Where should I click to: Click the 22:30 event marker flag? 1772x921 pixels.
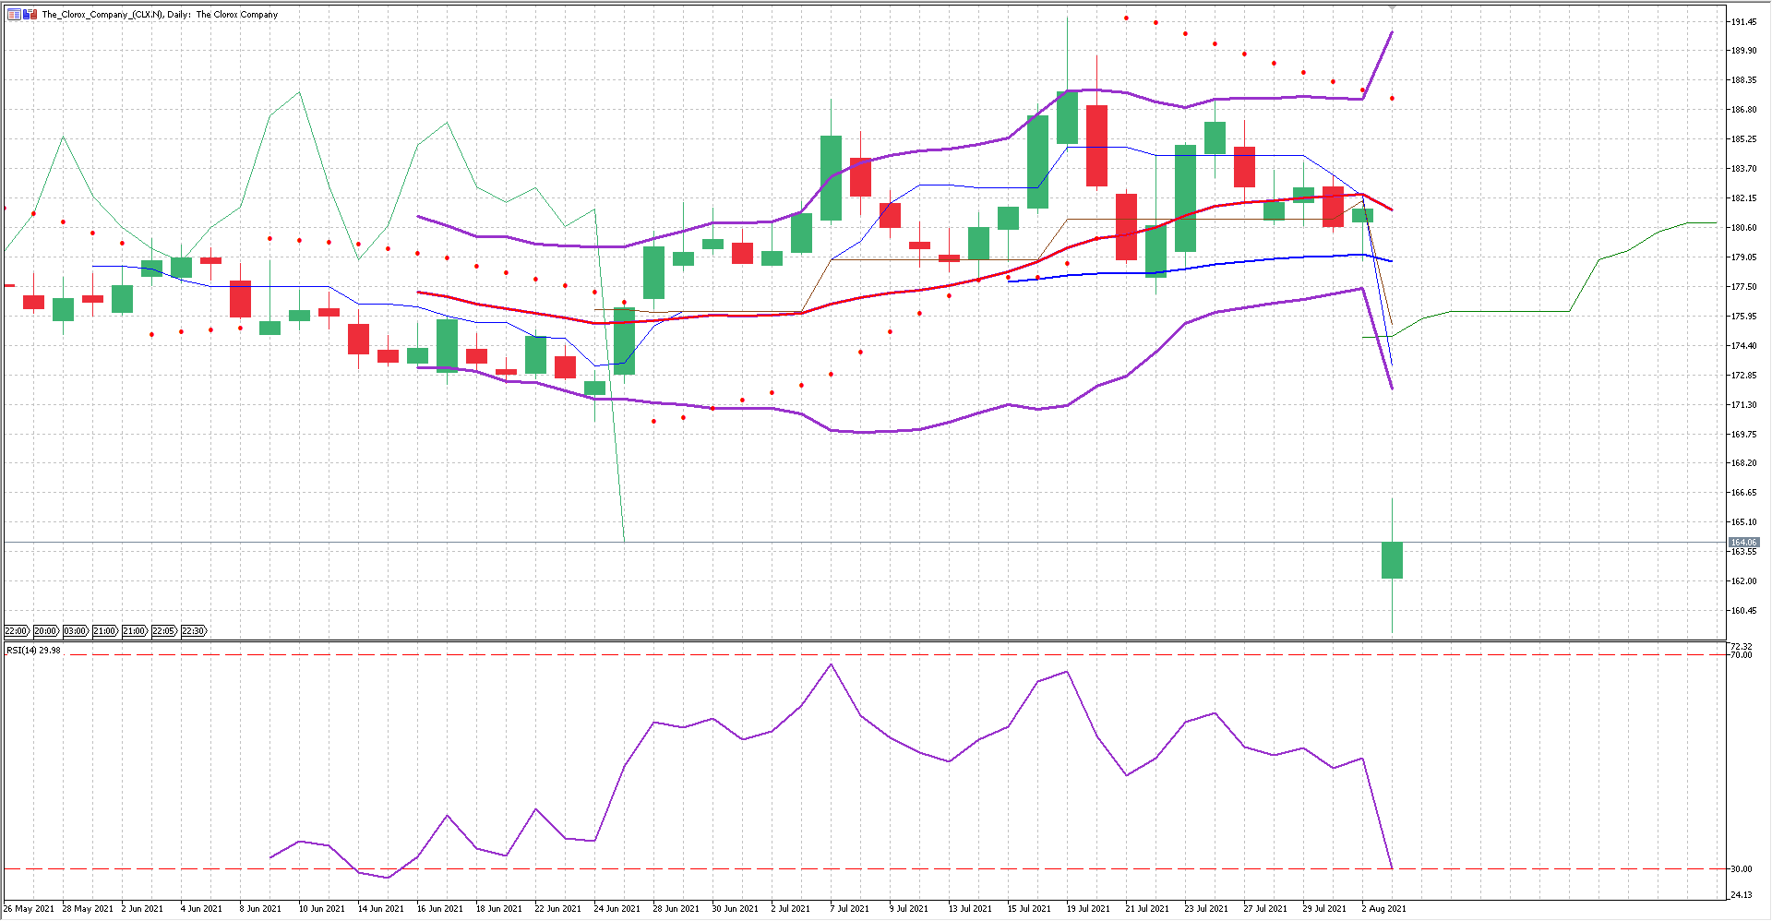194,631
